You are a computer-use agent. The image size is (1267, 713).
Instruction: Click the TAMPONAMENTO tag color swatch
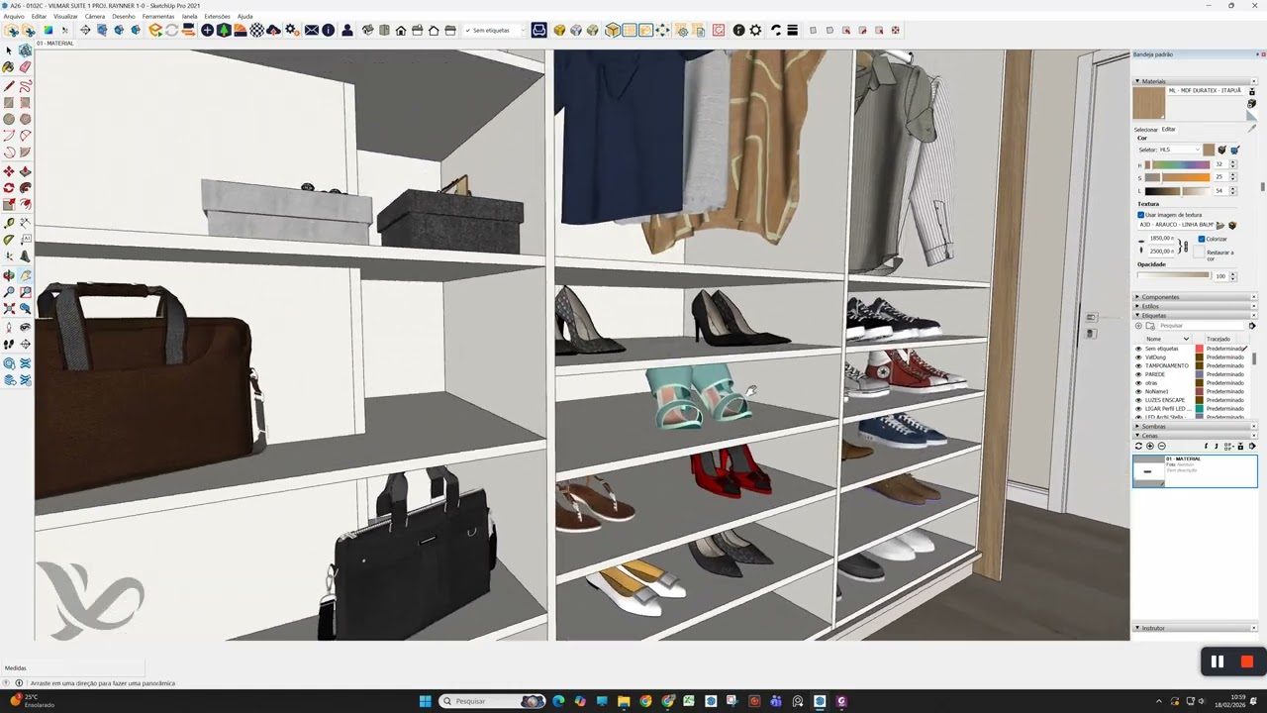pyautogui.click(x=1199, y=366)
